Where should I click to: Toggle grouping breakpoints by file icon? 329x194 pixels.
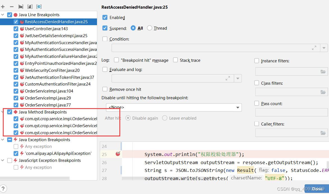(x=30, y=6)
